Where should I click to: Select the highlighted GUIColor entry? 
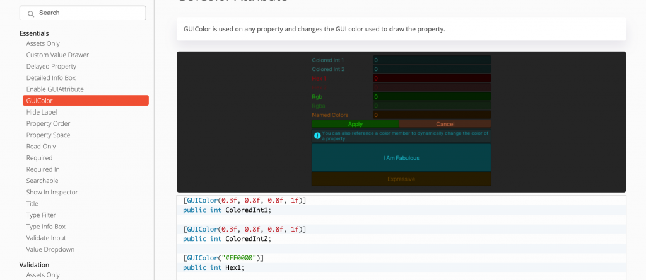(x=86, y=100)
